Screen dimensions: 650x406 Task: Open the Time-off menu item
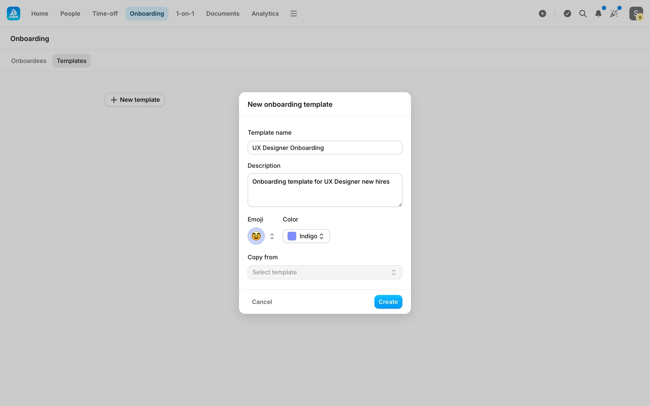click(x=105, y=14)
